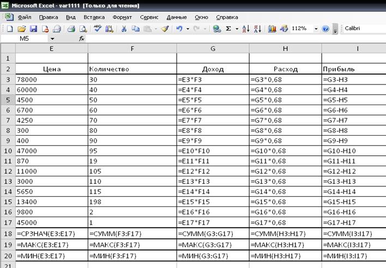Copy with the two pages icon
This screenshot has height=268, width=386.
(x=135, y=29)
